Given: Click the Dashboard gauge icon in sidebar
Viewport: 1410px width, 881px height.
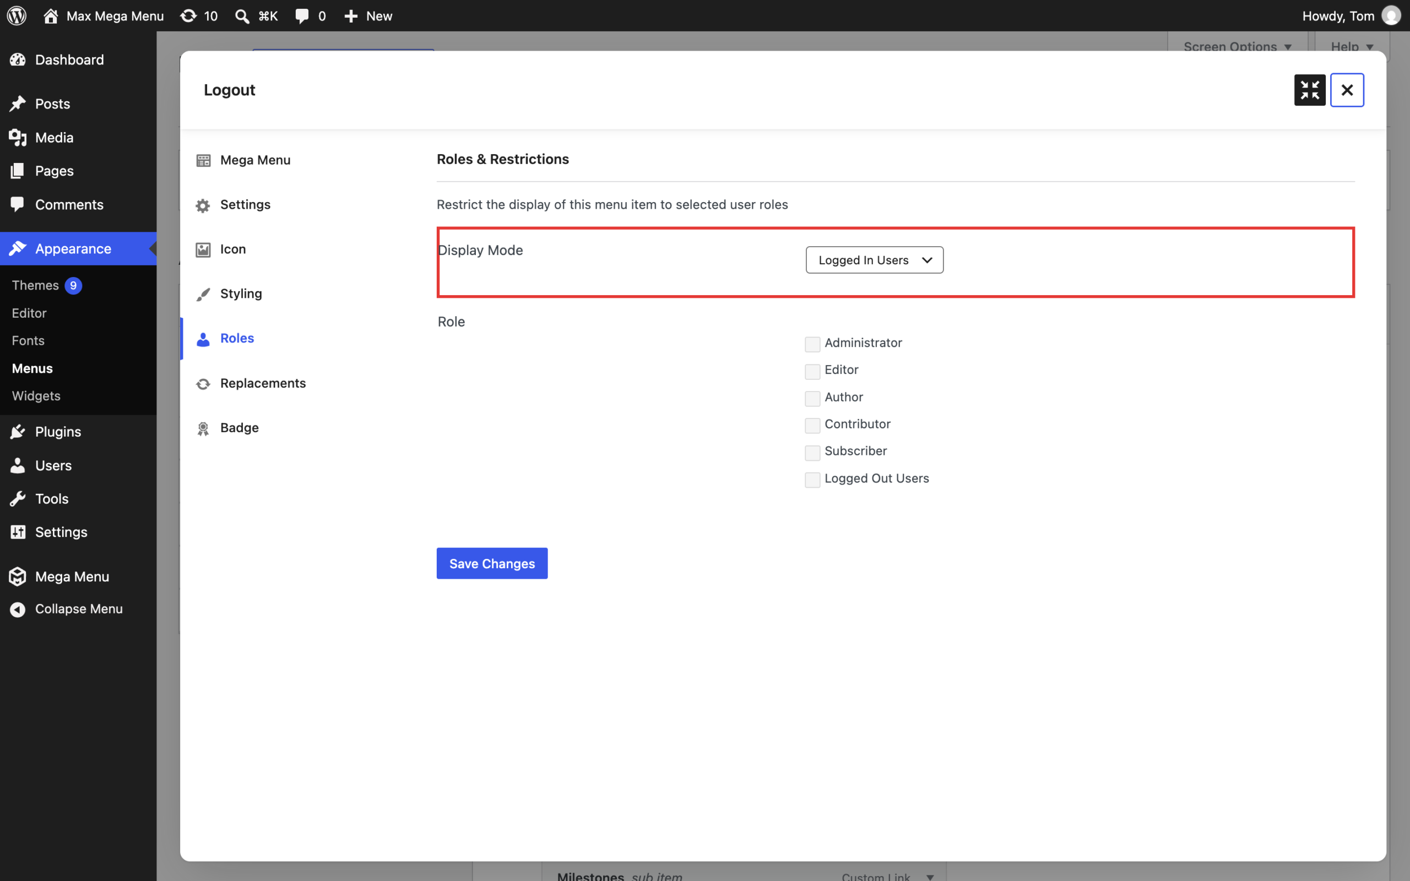Looking at the screenshot, I should (18, 59).
